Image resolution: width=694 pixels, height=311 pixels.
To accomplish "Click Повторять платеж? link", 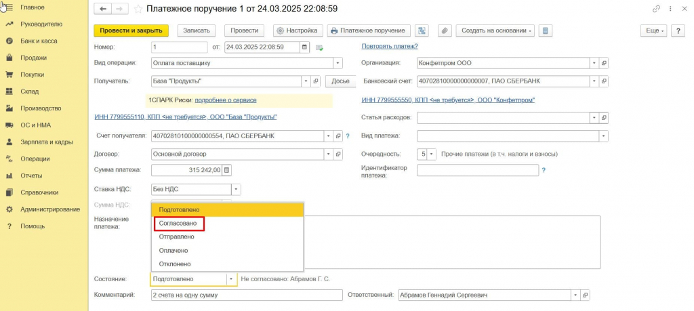I will (390, 46).
